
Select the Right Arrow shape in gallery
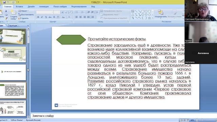(143, 15)
